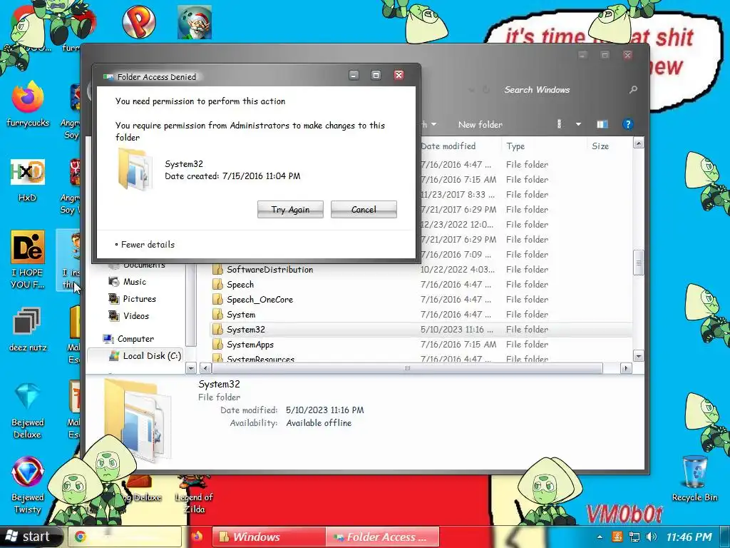Collapse with Fewer details
Viewport: 730px width, 548px height.
(x=145, y=244)
